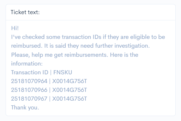Click the "Ticket text:" header label
181x121 pixels.
[x=25, y=12]
